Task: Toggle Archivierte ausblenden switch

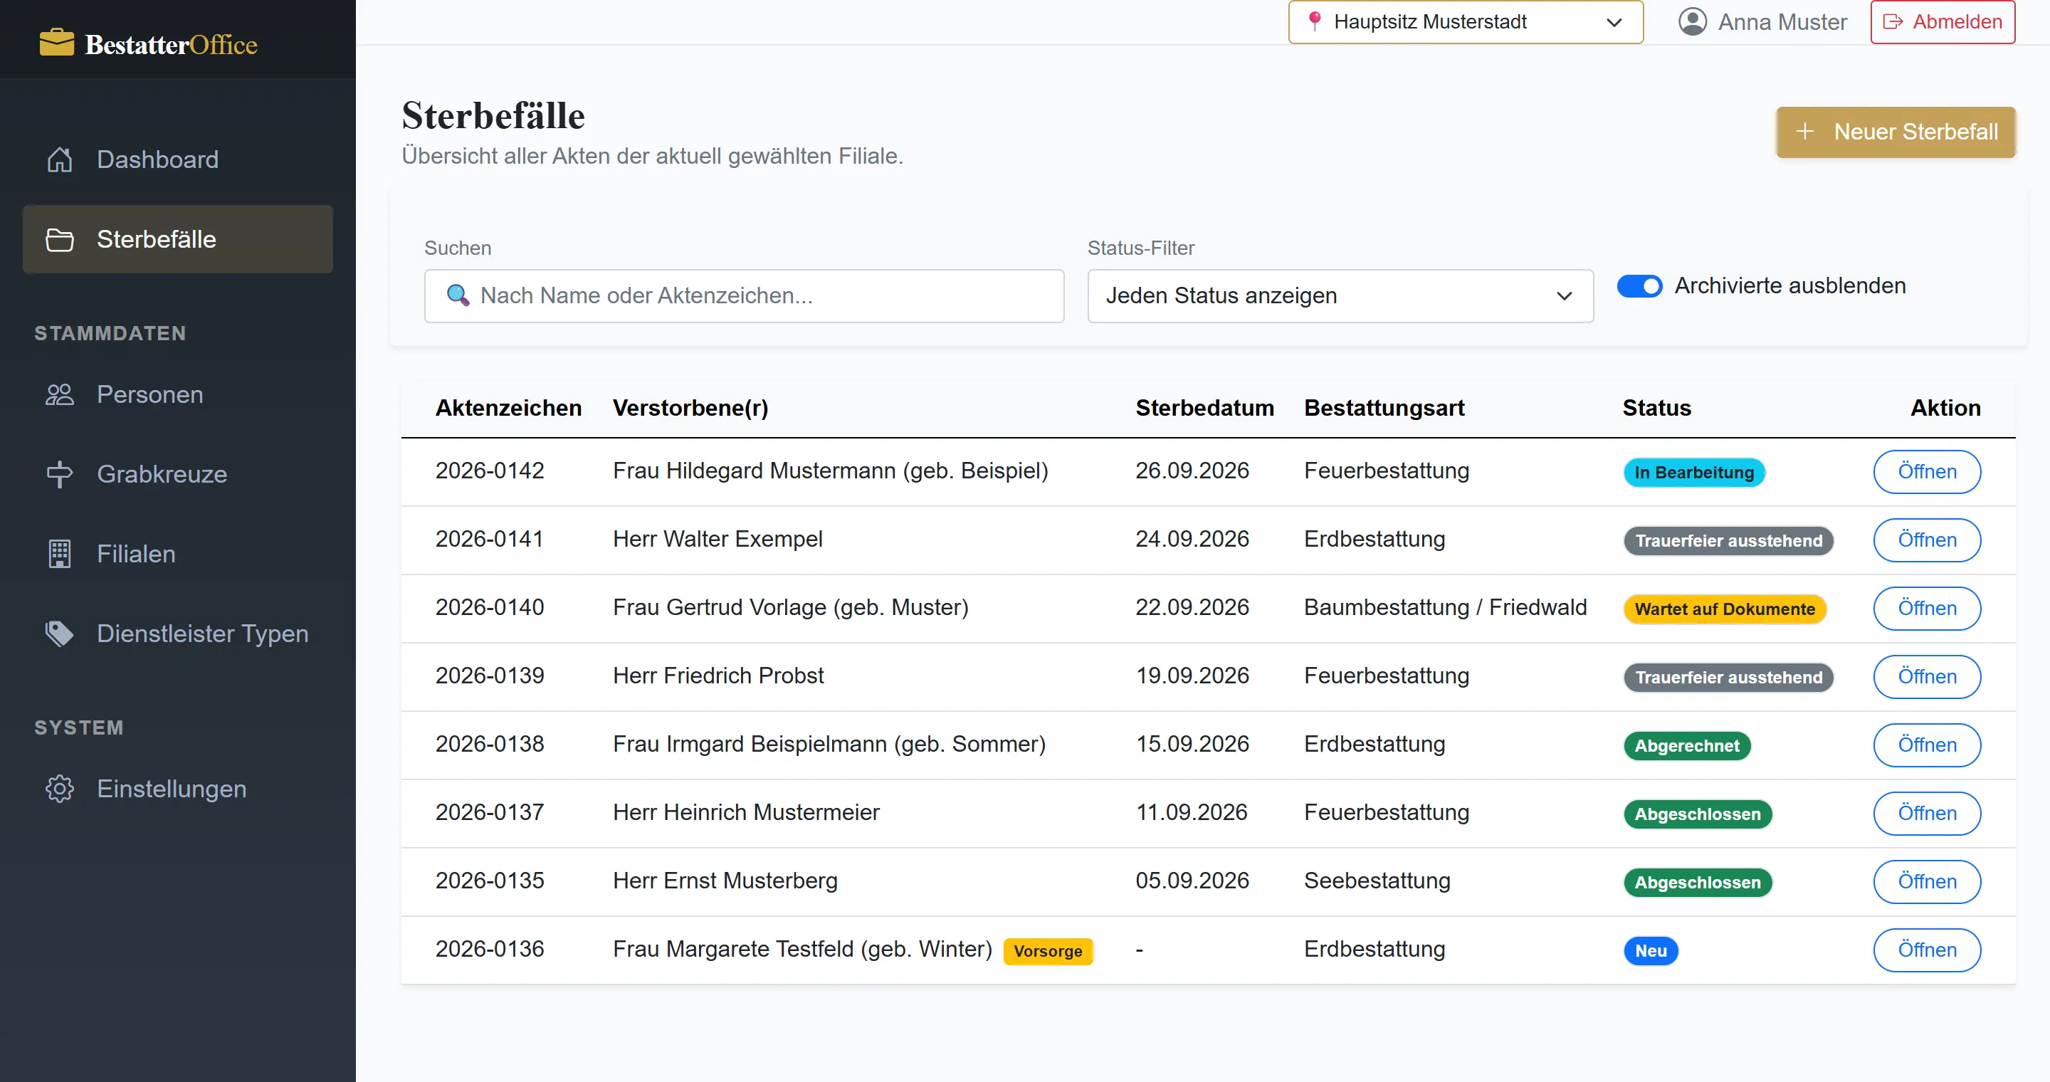Action: [x=1639, y=285]
